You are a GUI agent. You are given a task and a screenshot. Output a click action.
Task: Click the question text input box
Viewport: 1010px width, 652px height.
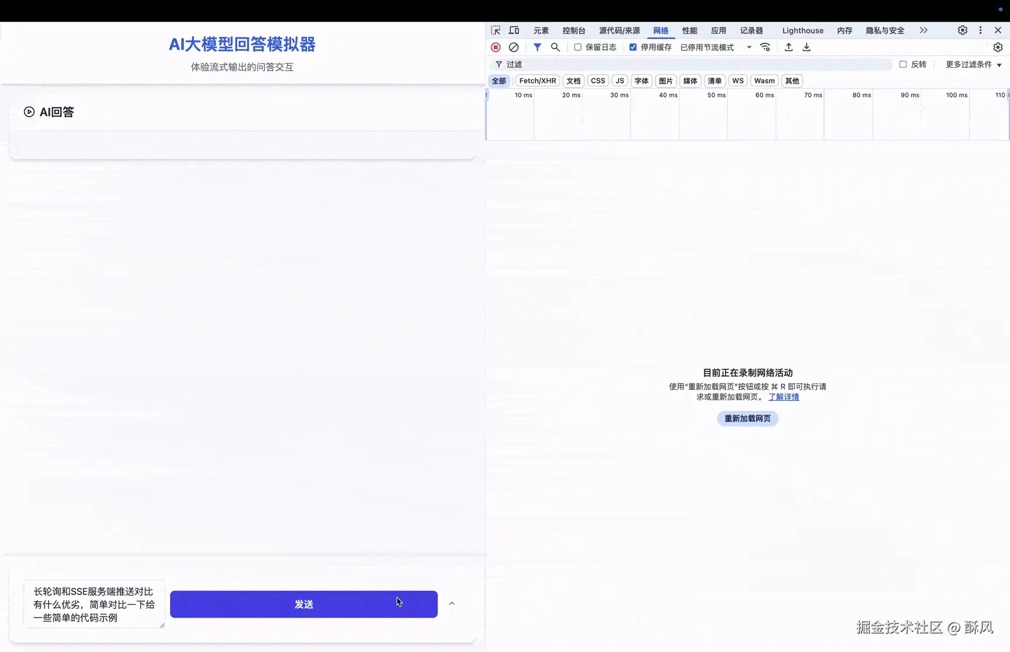click(x=94, y=604)
